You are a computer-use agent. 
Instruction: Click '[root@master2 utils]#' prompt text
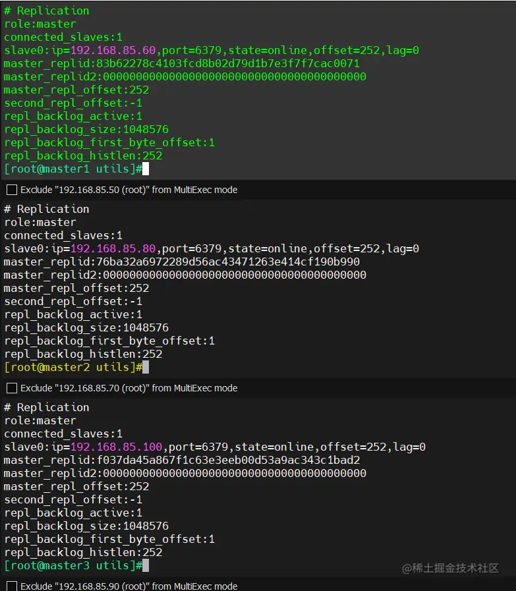(73, 367)
